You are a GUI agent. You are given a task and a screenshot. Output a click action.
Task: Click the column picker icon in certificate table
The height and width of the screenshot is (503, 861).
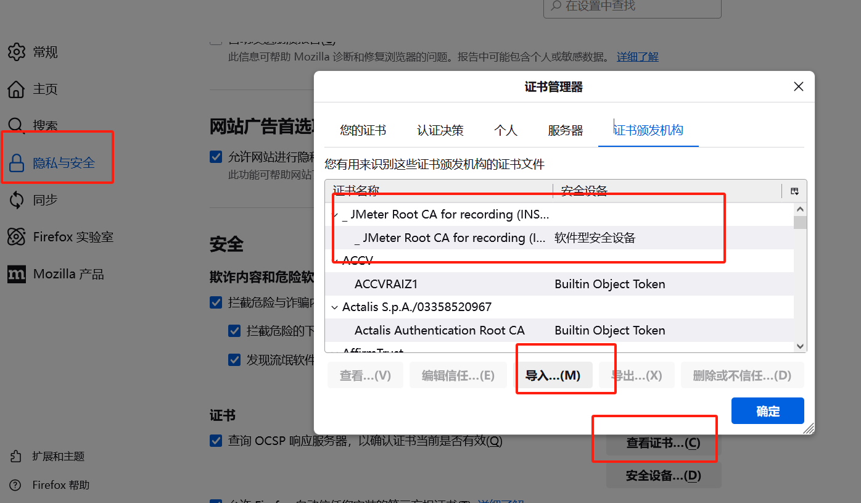(794, 191)
